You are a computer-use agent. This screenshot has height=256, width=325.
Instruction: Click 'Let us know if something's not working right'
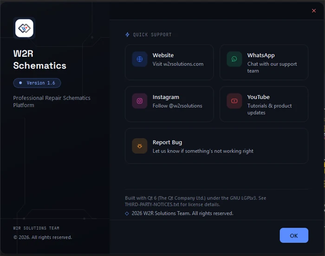(x=203, y=151)
